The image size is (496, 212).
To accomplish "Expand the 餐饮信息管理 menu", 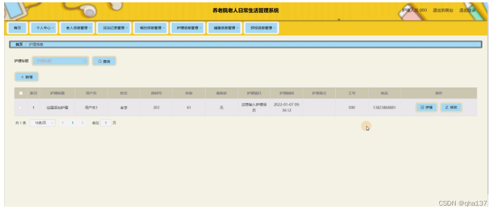I will (151, 28).
